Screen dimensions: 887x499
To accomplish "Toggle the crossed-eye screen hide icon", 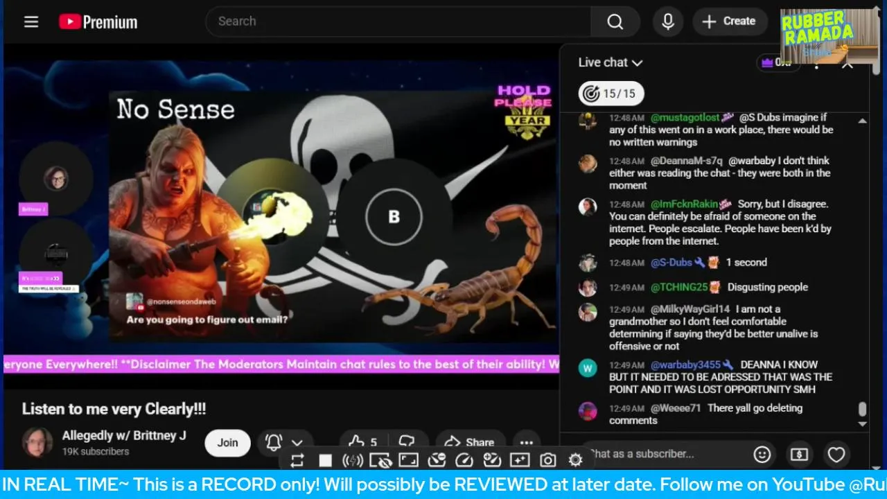I will (380, 460).
